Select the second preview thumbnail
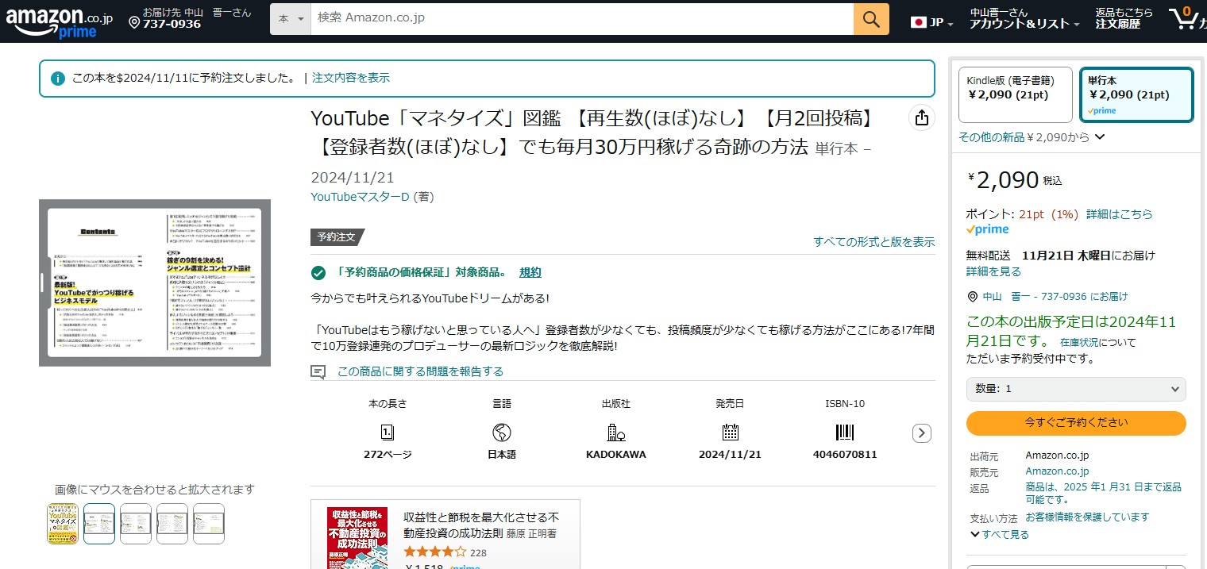 pos(99,524)
